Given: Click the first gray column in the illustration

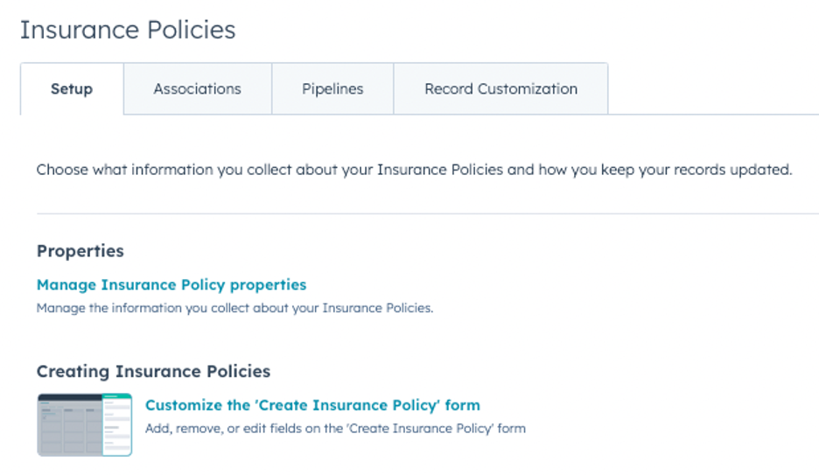Looking at the screenshot, I should 50,429.
